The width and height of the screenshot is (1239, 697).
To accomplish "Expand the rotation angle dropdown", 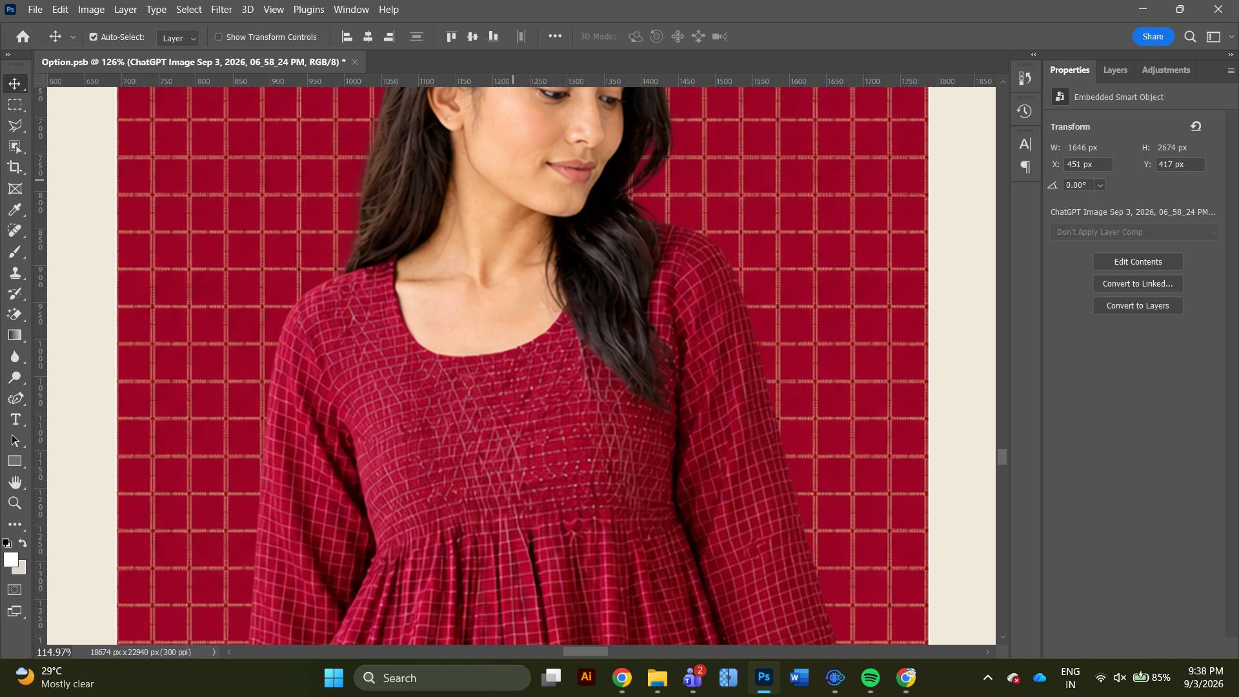I will pos(1100,185).
